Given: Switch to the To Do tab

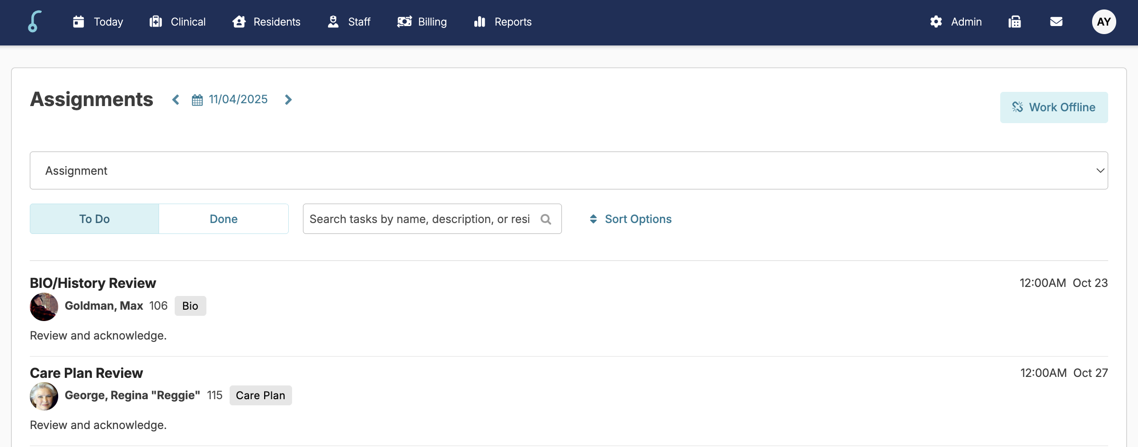Looking at the screenshot, I should pos(94,219).
